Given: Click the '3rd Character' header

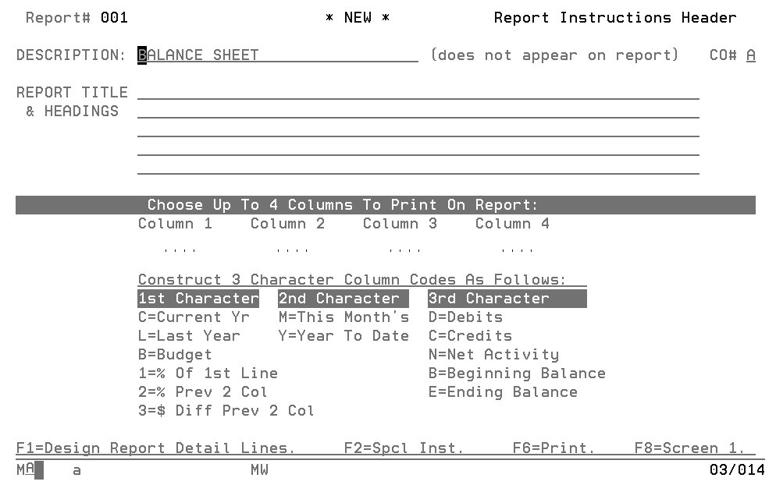Looking at the screenshot, I should [507, 299].
